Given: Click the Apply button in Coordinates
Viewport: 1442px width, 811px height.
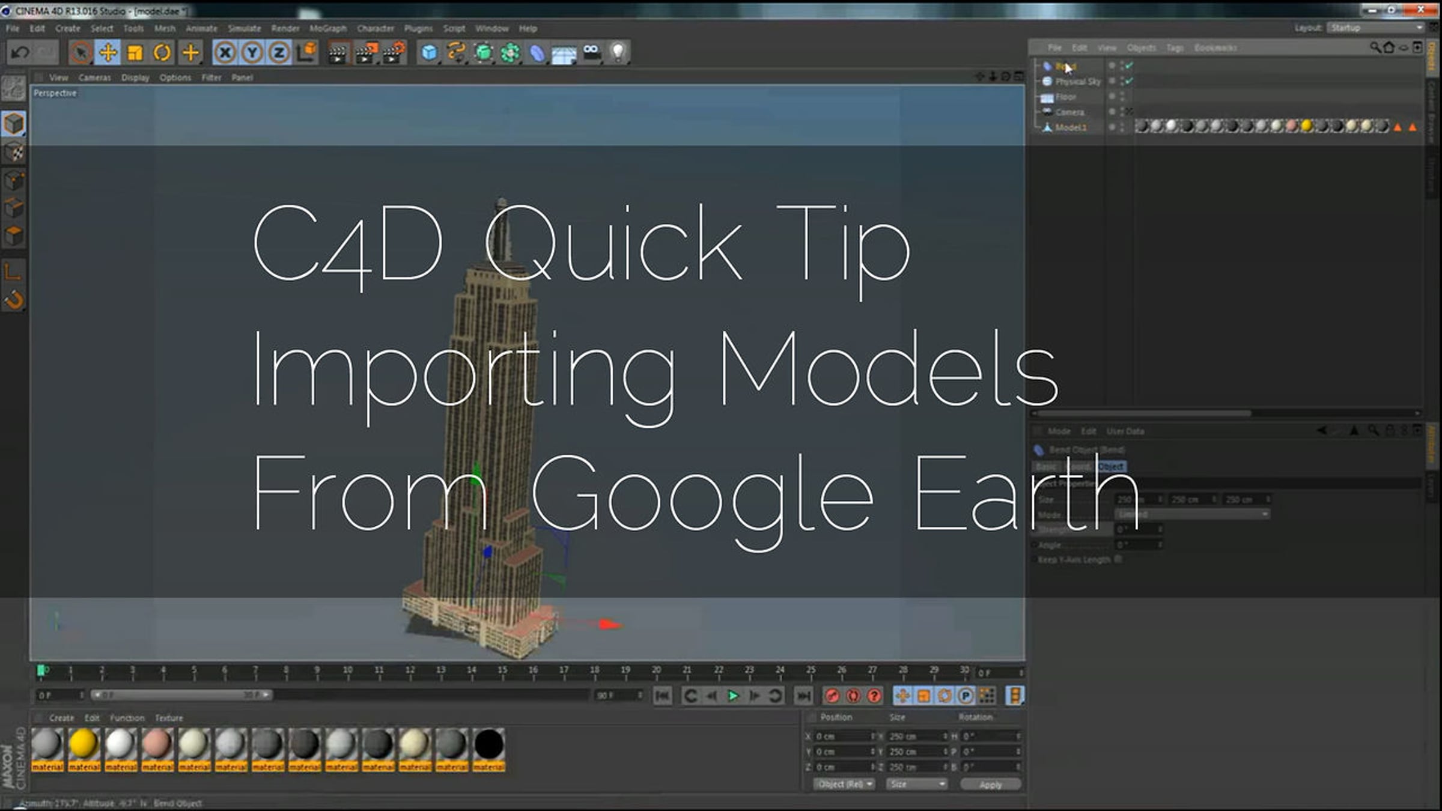Looking at the screenshot, I should tap(990, 785).
